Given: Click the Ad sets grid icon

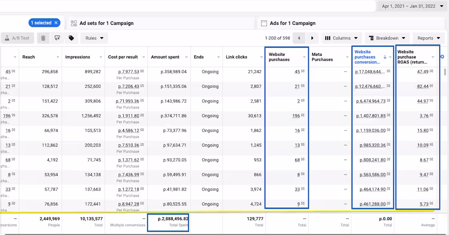Looking at the screenshot, I should 74,23.
